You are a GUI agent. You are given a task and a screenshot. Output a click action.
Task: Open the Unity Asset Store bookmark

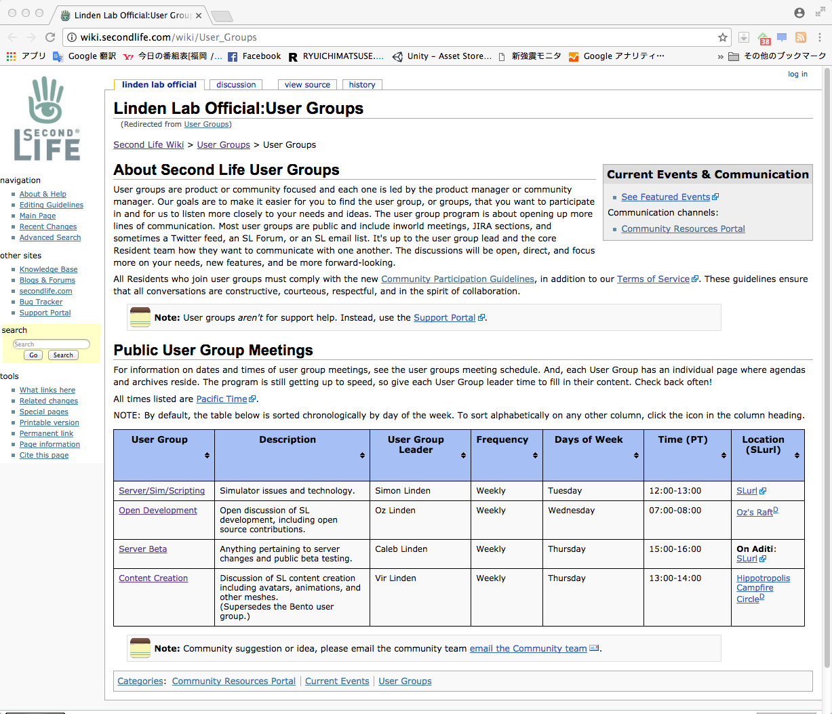coord(441,56)
